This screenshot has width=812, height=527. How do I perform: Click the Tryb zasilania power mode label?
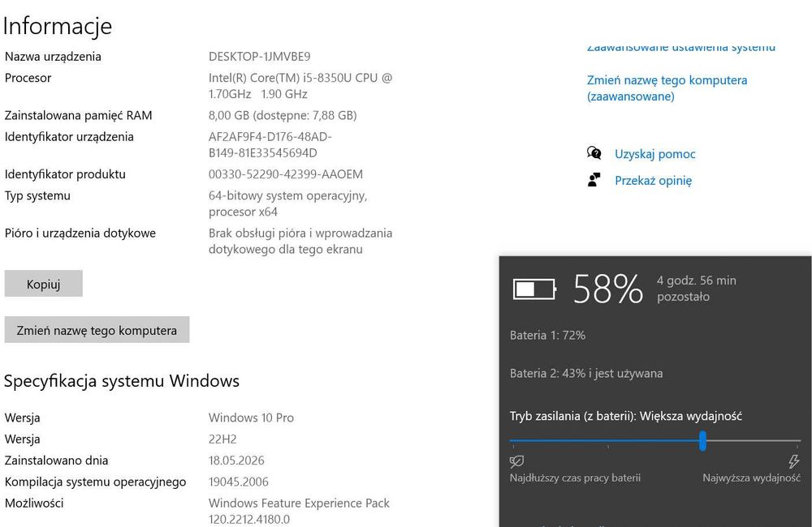click(625, 416)
